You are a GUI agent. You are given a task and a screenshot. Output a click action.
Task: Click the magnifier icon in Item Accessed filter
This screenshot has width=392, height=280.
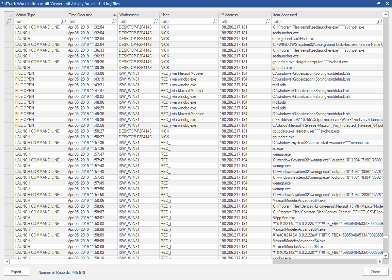click(379, 21)
